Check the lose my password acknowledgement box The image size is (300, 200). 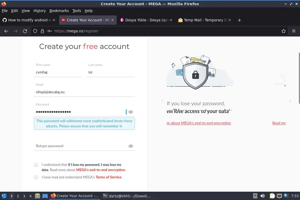(36, 165)
